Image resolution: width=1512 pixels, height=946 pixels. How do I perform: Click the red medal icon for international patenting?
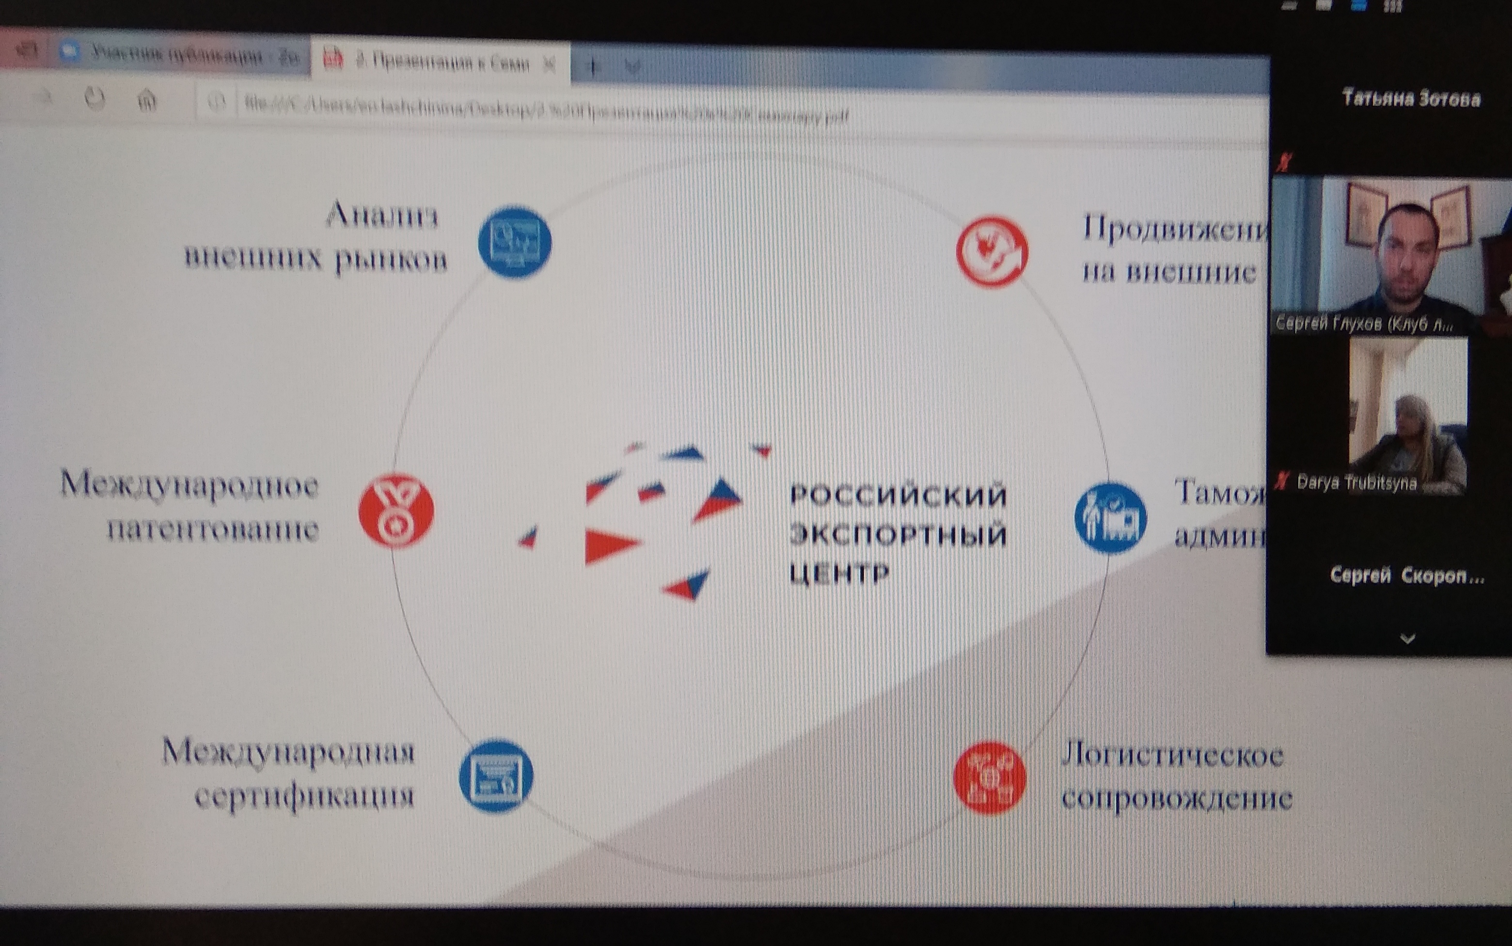pos(395,511)
